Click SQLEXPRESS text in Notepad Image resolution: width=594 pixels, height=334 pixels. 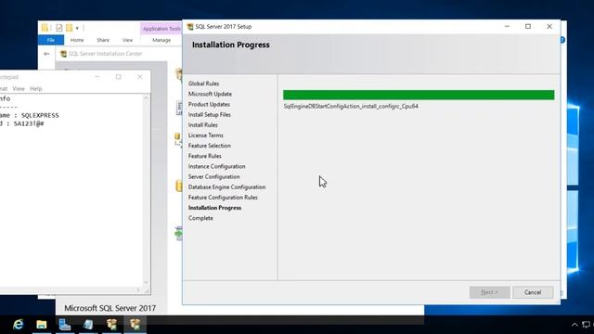click(x=40, y=115)
